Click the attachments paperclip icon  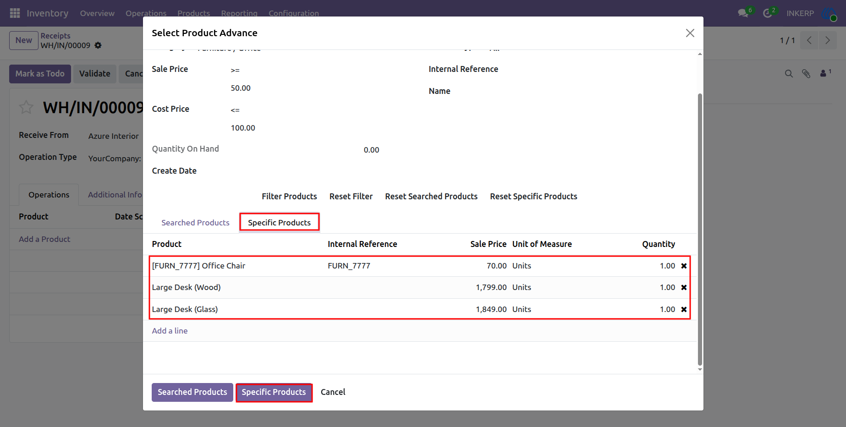click(806, 73)
